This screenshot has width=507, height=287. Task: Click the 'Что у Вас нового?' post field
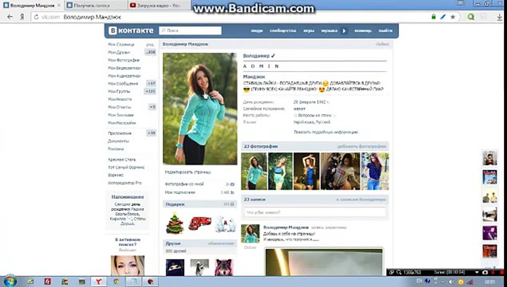click(x=314, y=212)
